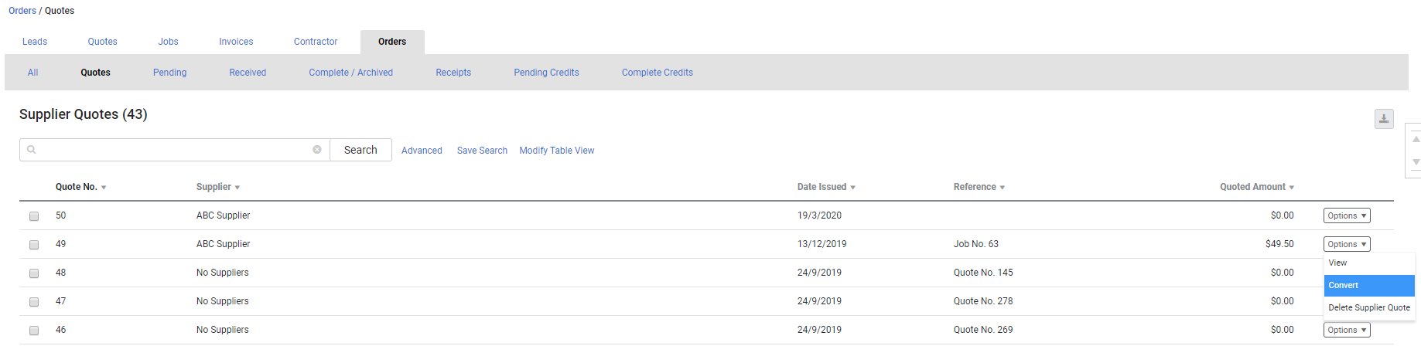The image size is (1421, 346).
Task: Open the Received sub-tab
Action: pyautogui.click(x=248, y=73)
